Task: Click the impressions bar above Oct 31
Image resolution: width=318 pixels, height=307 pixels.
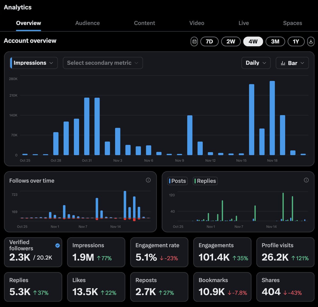Action: tap(87, 126)
